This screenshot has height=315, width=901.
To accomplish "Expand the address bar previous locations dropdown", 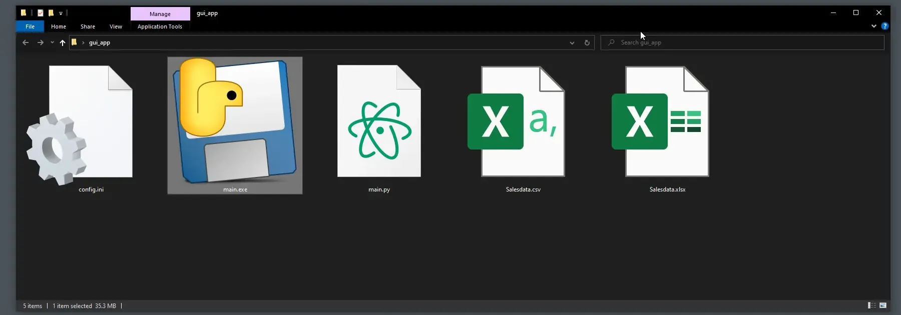I will 572,42.
